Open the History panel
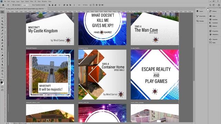The height and width of the screenshot is (124, 221). (213, 11)
